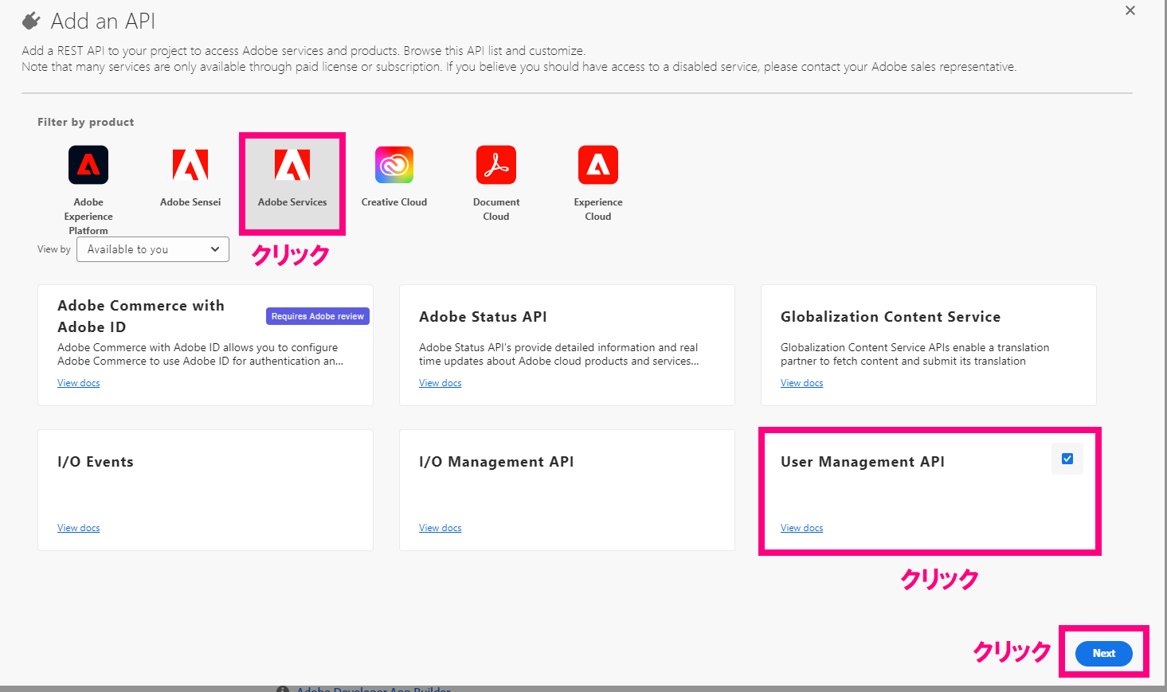This screenshot has height=692, width=1167.
Task: Filter by Document Cloud icon
Action: click(x=496, y=165)
